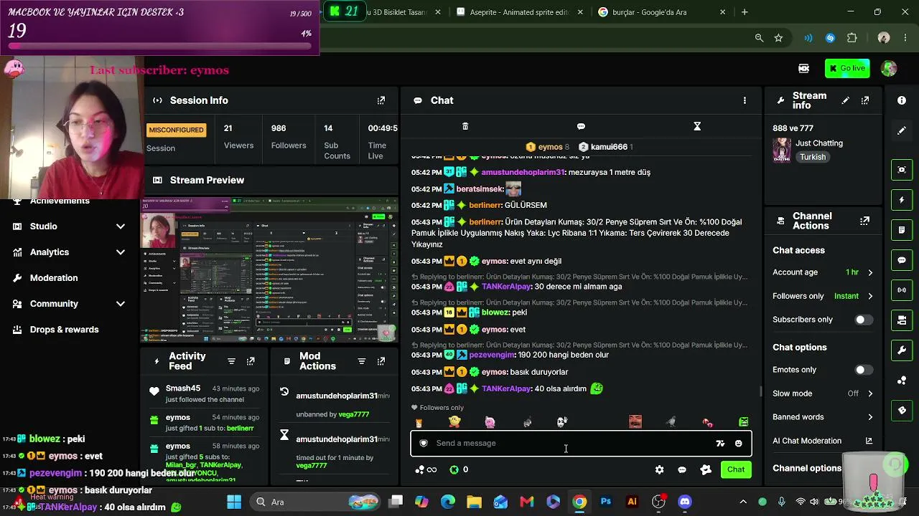Open File Explorer from the taskbar
The height and width of the screenshot is (516, 919).
coord(474,502)
